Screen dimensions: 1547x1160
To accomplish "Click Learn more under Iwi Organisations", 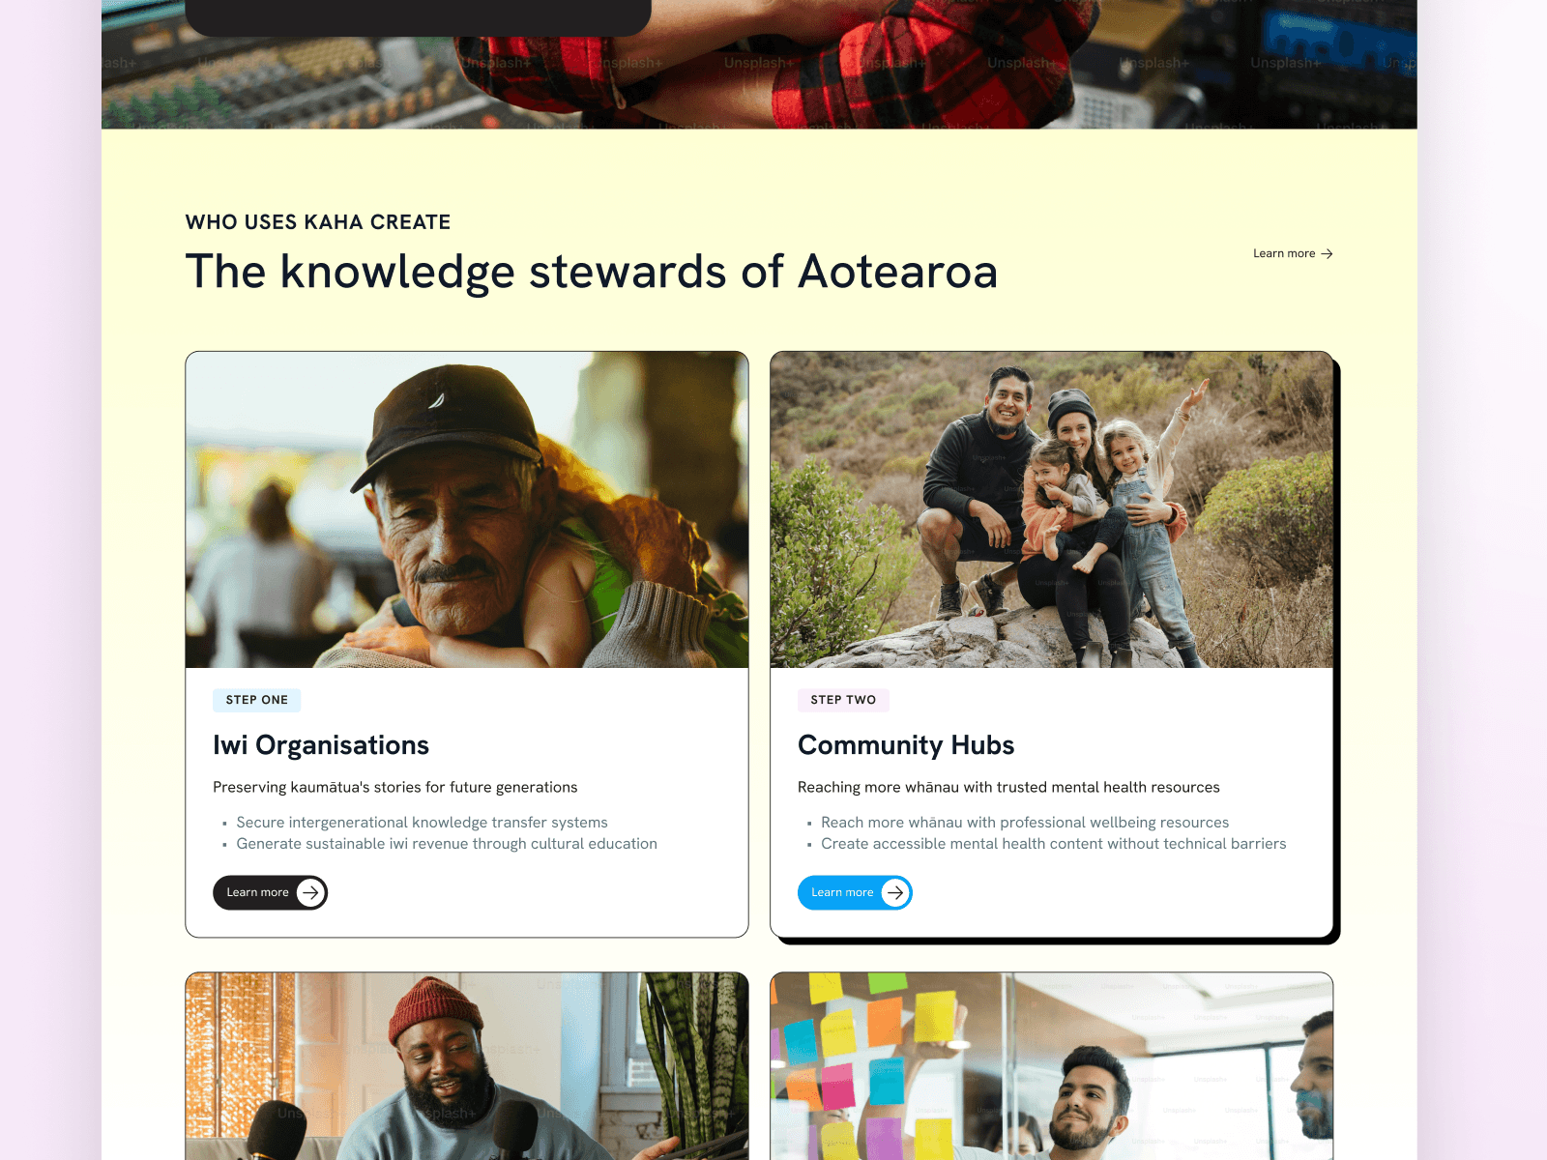I will click(x=270, y=892).
